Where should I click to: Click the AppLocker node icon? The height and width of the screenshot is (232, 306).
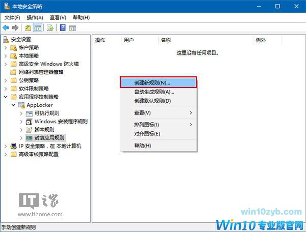[21, 105]
